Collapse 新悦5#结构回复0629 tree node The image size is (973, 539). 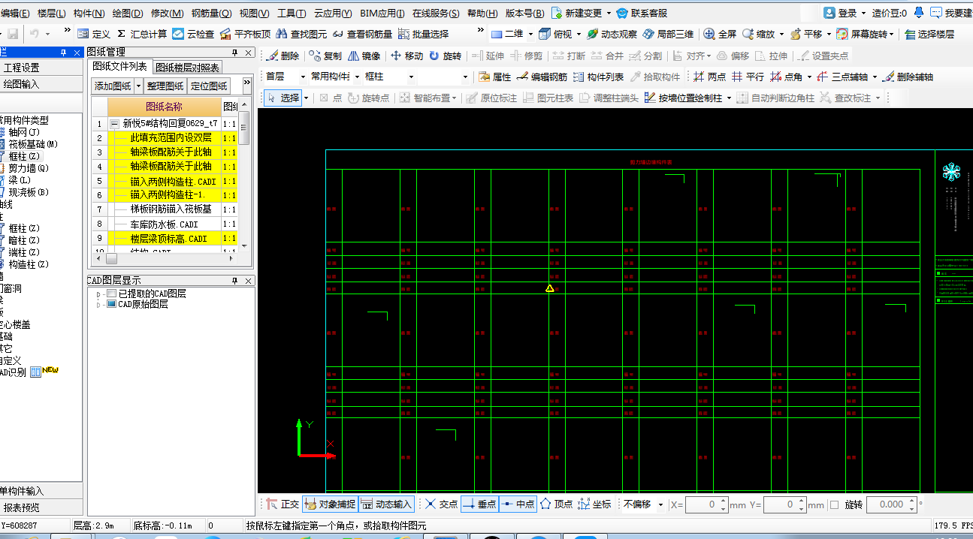pos(114,124)
